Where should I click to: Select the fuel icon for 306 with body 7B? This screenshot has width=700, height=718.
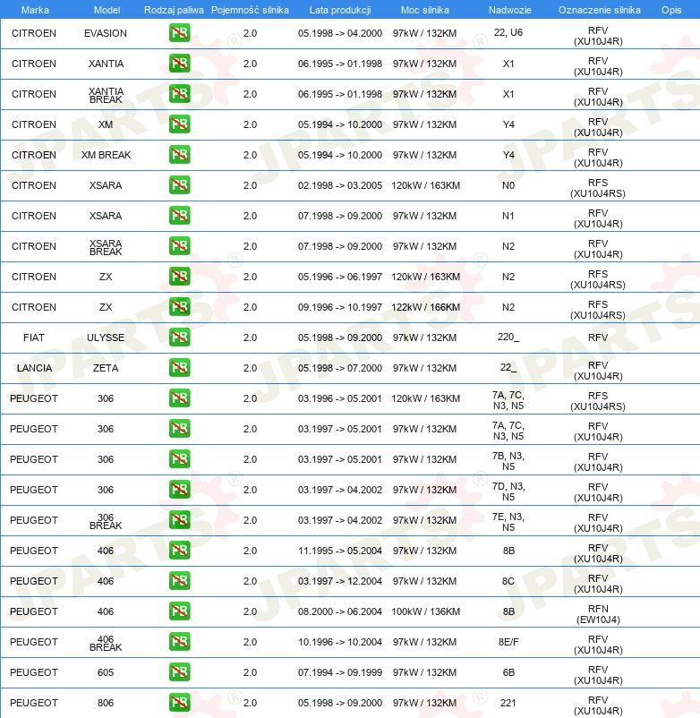(179, 459)
